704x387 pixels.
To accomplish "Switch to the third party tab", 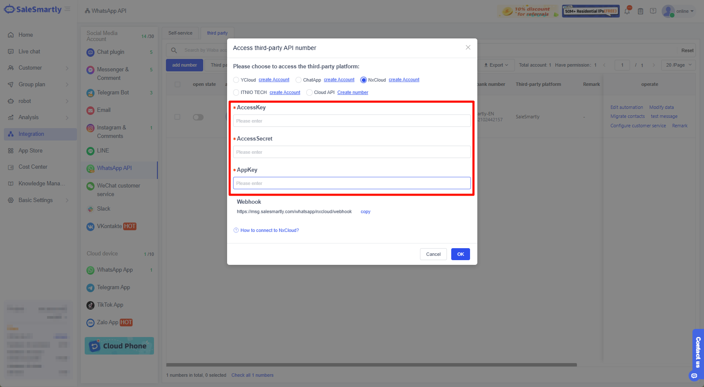I will click(217, 32).
